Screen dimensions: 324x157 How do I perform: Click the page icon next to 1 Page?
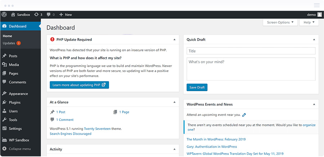[115, 112]
